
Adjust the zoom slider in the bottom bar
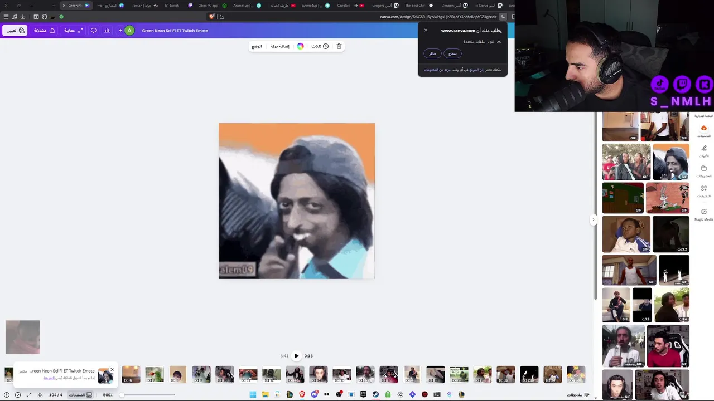pyautogui.click(x=148, y=395)
